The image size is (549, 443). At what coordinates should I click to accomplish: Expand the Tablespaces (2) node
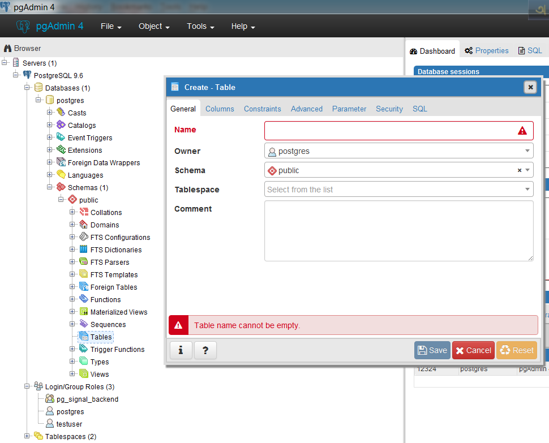click(27, 436)
